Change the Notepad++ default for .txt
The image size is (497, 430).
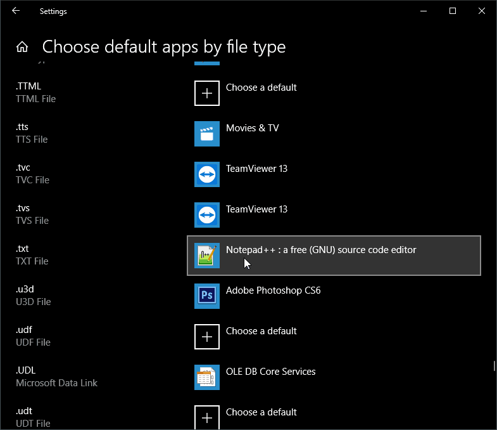[x=334, y=256]
